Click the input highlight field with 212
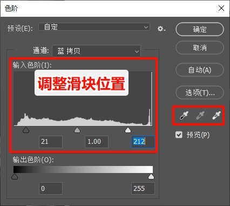Screen dimensions: 230x206 click(x=143, y=142)
